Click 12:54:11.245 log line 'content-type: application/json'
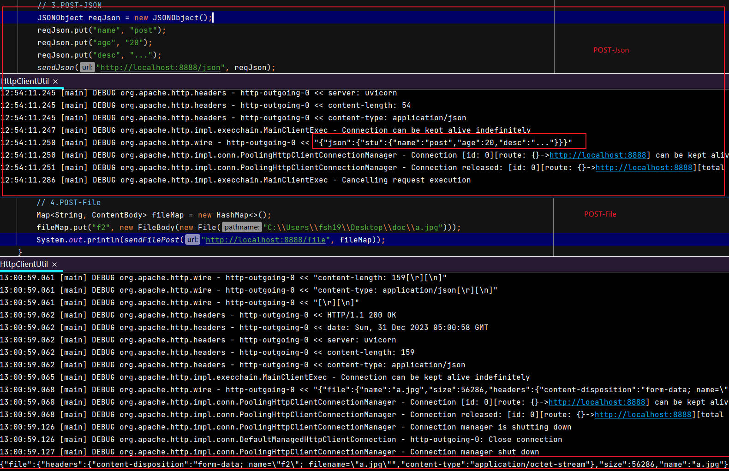The image size is (729, 471). click(x=233, y=118)
